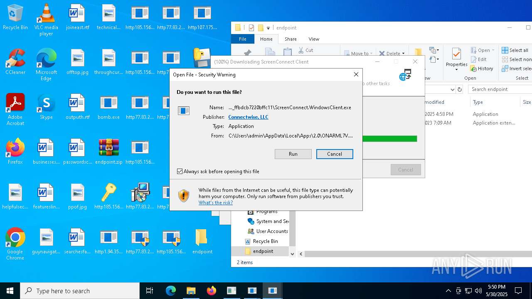Select http1.94.35 desktop file
This screenshot has height=299, width=532.
click(x=108, y=241)
